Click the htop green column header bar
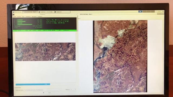This screenshot has height=97, width=173. tap(45, 30)
